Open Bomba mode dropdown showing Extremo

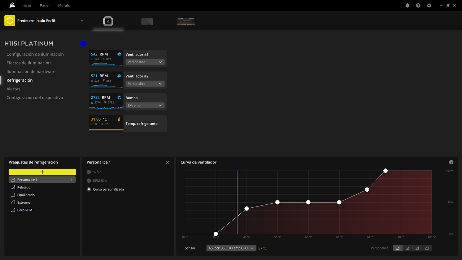pyautogui.click(x=145, y=105)
